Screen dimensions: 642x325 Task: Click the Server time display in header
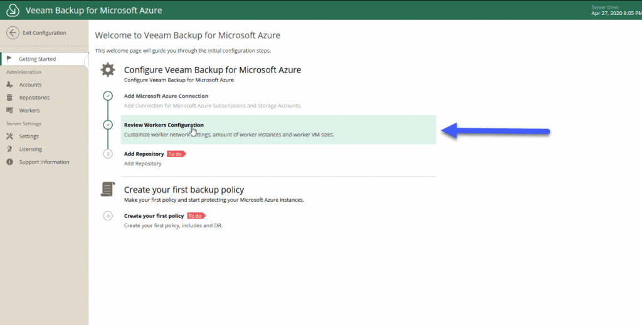point(616,11)
